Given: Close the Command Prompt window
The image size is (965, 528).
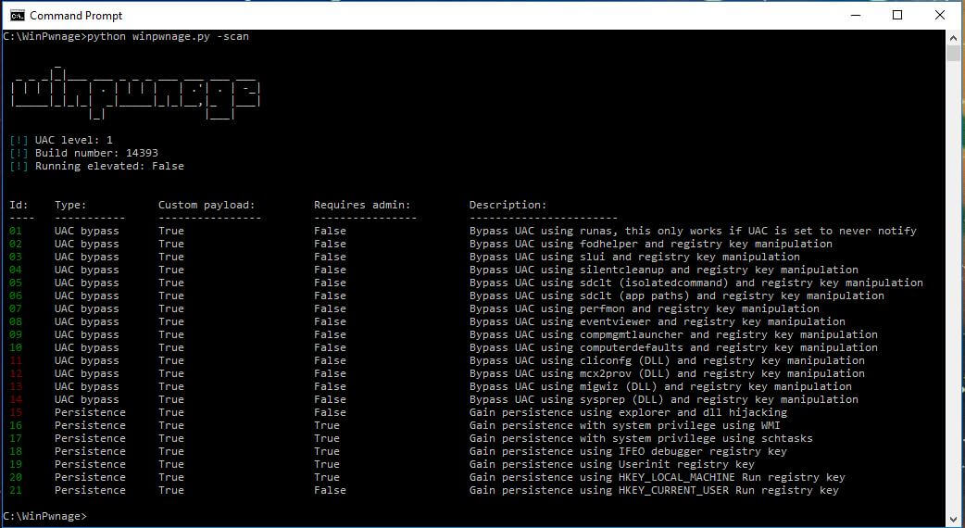Looking at the screenshot, I should (940, 15).
